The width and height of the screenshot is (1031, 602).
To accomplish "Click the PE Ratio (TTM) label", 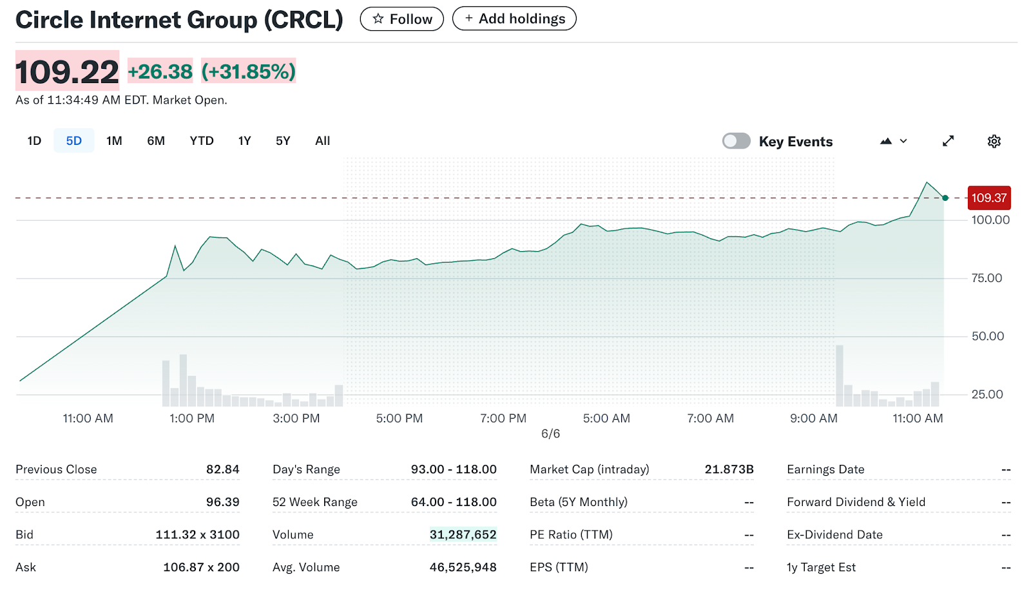I will (x=571, y=535).
